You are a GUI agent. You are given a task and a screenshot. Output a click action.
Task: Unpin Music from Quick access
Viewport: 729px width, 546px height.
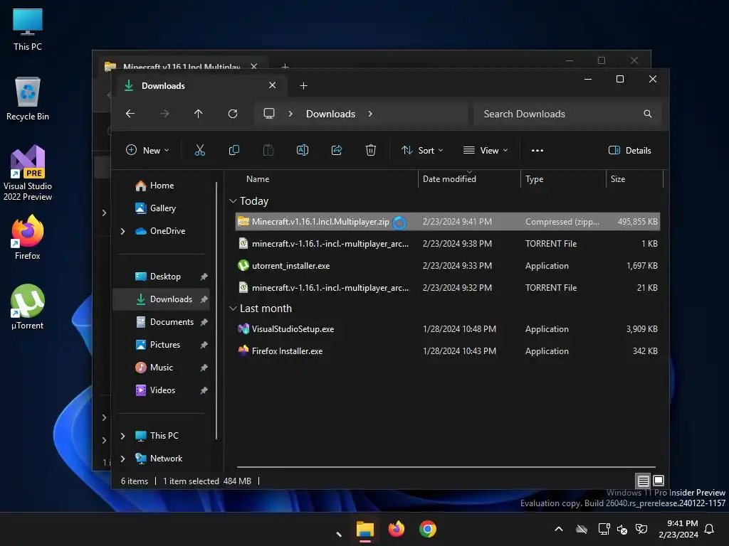coord(204,368)
